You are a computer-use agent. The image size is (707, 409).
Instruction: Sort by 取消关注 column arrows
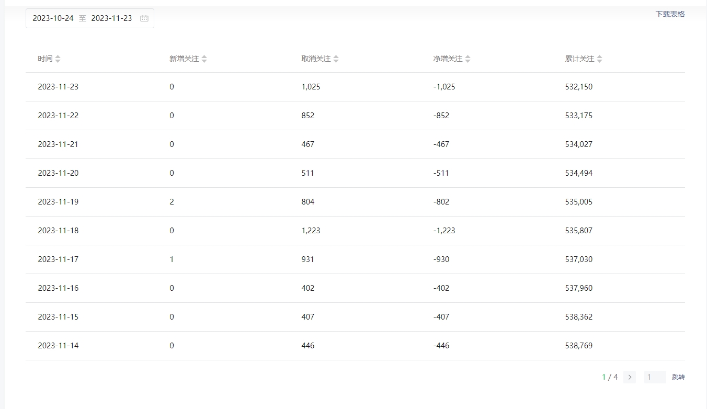pos(336,59)
